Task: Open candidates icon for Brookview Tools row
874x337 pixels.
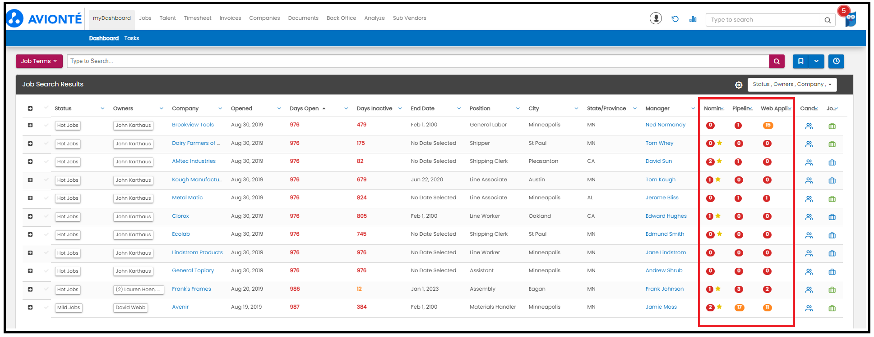Action: pyautogui.click(x=809, y=126)
